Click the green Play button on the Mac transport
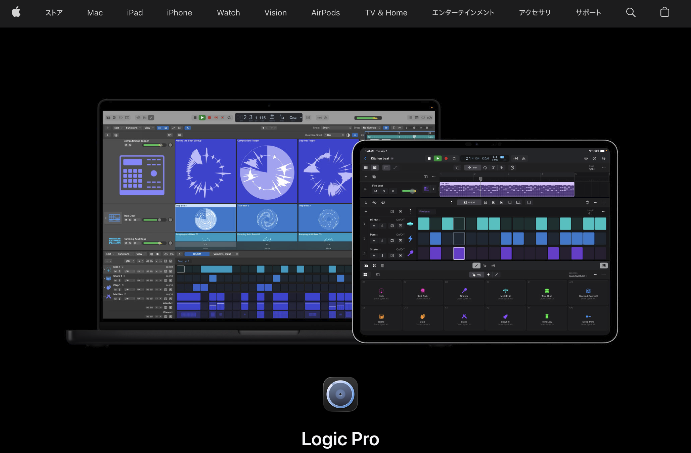The height and width of the screenshot is (453, 691). tap(202, 117)
